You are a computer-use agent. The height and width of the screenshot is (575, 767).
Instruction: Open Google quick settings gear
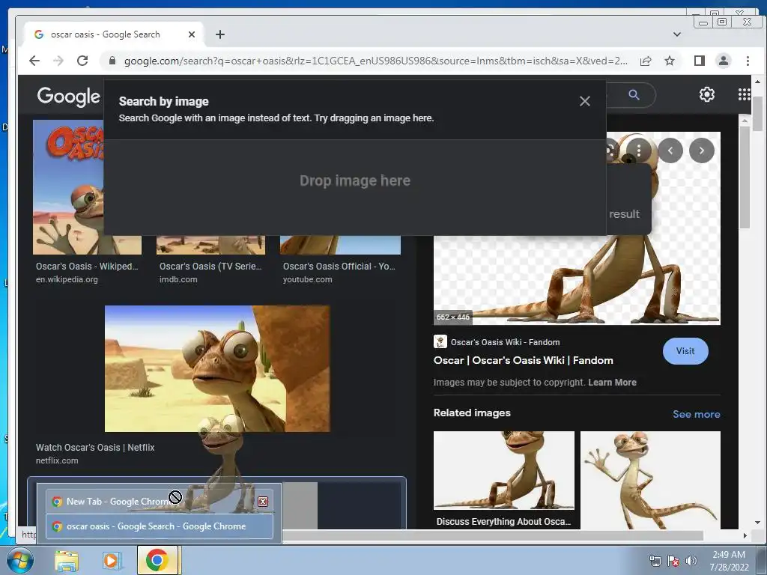tap(707, 94)
